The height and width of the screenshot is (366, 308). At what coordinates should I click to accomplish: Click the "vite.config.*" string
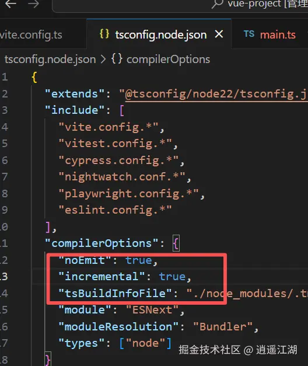(x=108, y=127)
